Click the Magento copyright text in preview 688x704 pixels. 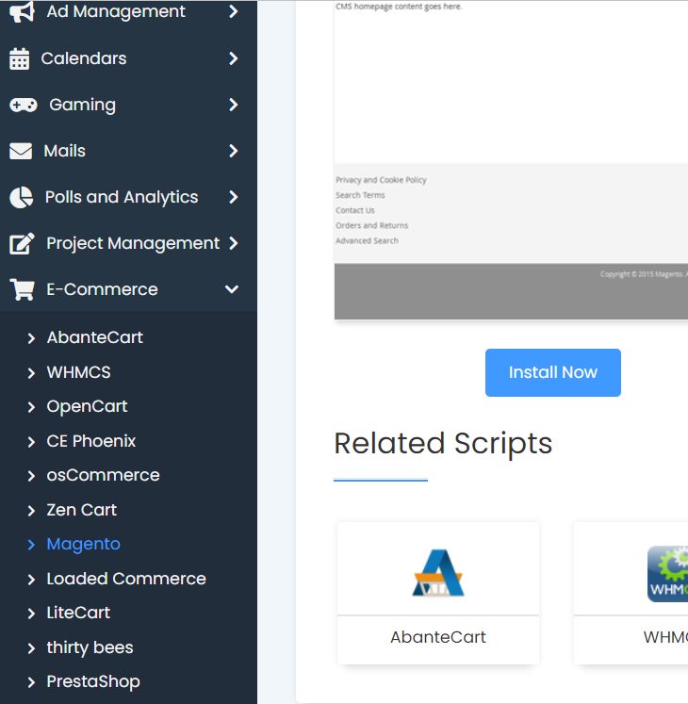pos(644,274)
